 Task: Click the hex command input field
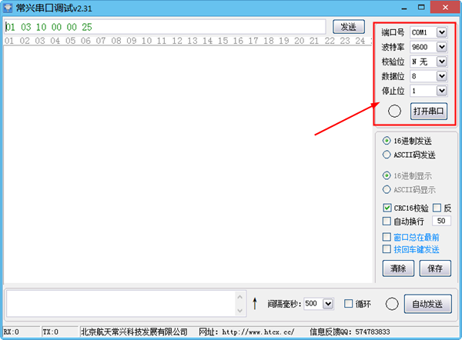(x=165, y=27)
